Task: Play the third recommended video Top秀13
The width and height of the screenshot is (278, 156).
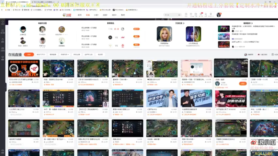Action: [x=224, y=45]
